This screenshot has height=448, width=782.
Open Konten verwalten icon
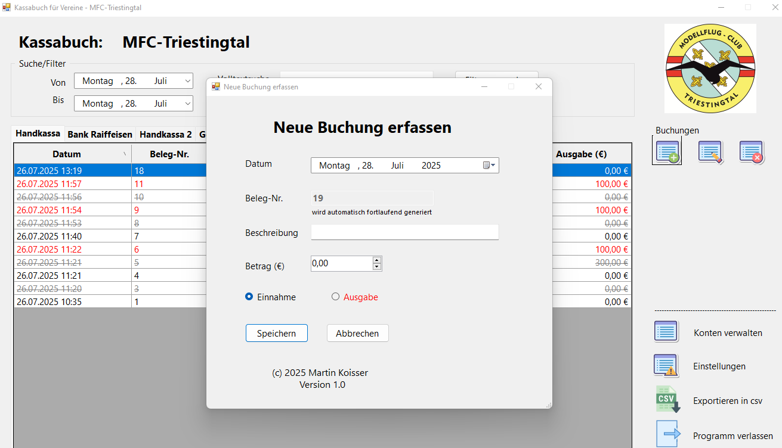[666, 332]
